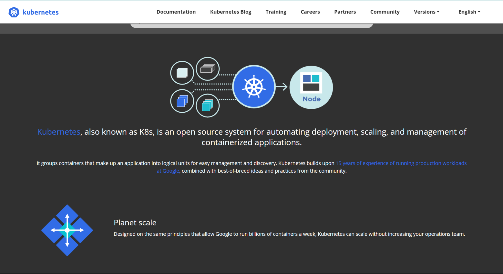Expand the Versions dropdown

(x=427, y=12)
